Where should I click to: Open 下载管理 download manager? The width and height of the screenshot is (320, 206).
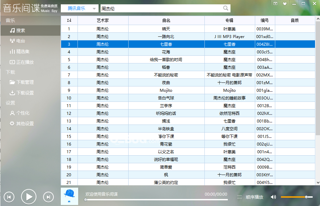(x=22, y=82)
